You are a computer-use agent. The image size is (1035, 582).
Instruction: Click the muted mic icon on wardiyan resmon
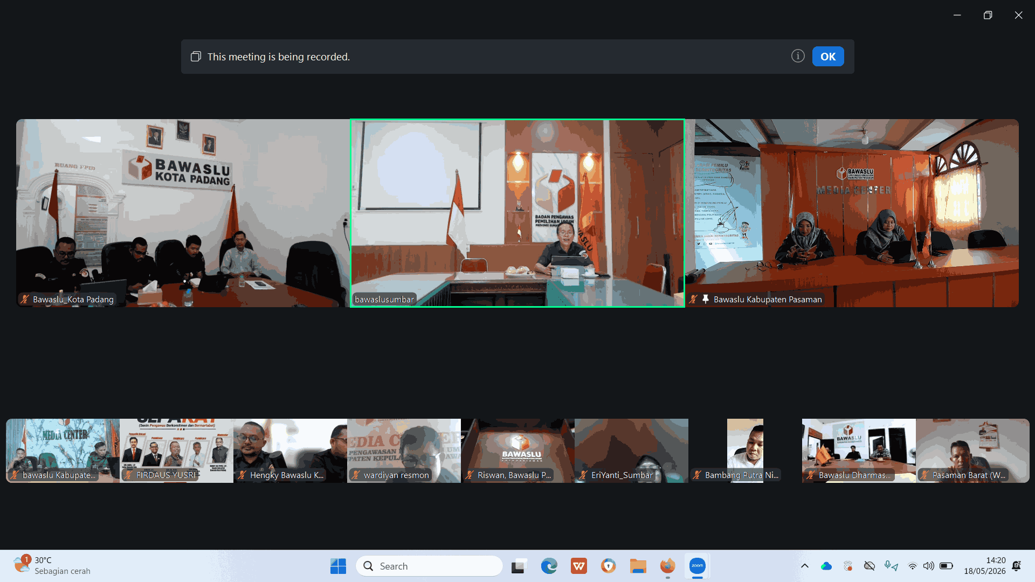tap(356, 475)
